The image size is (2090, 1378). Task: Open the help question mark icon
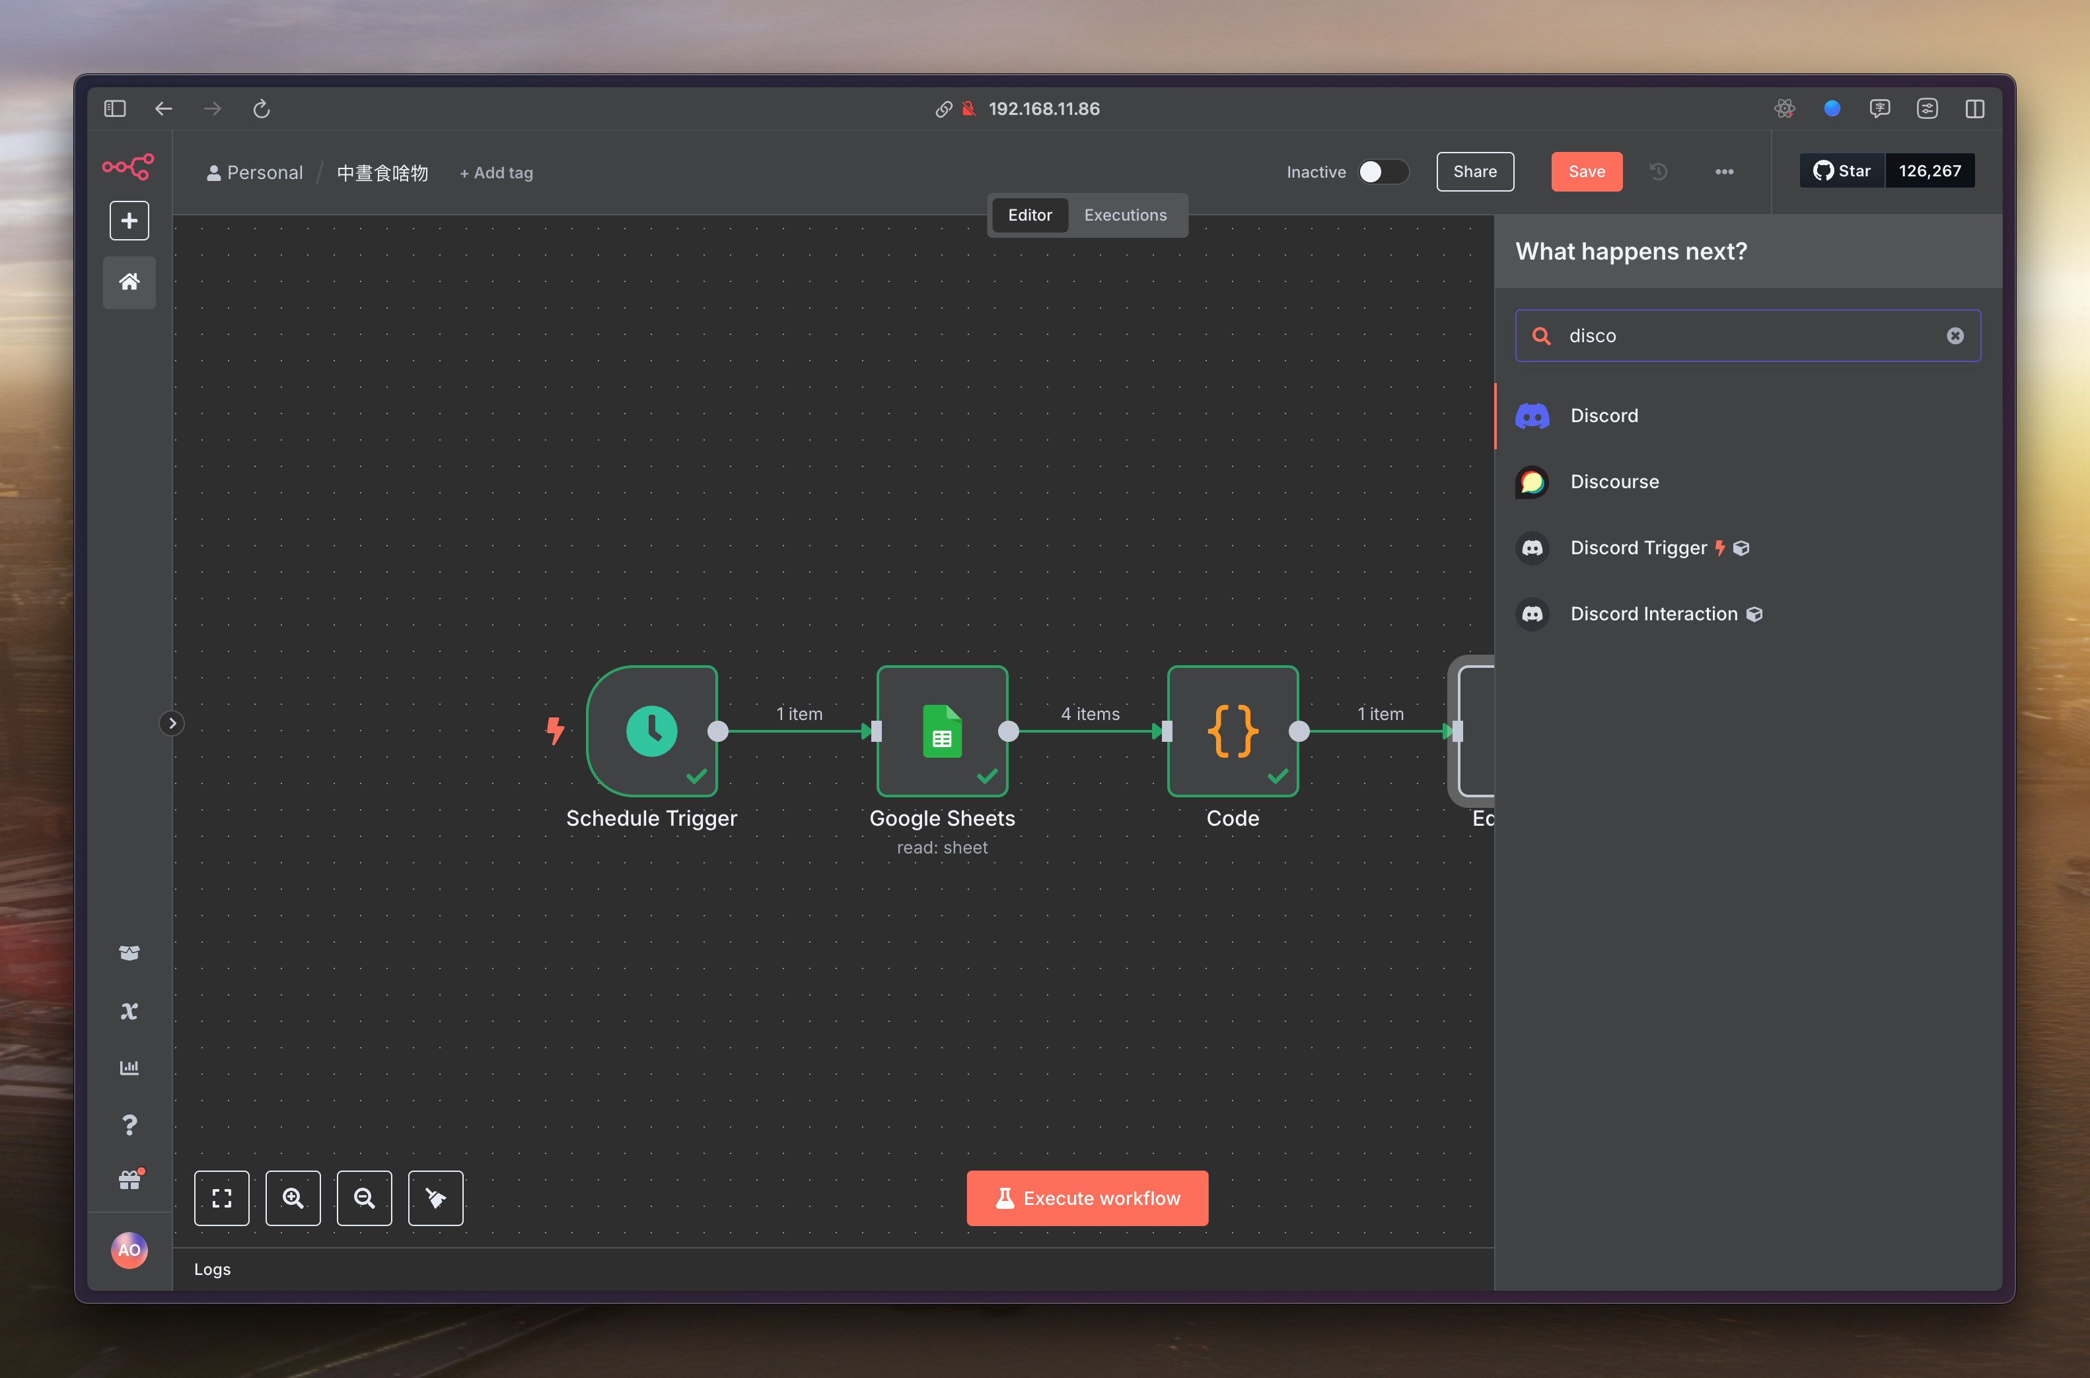tap(129, 1125)
